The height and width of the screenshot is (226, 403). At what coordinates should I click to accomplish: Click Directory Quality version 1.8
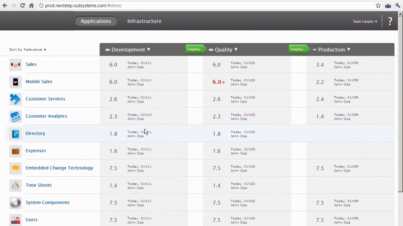click(217, 134)
